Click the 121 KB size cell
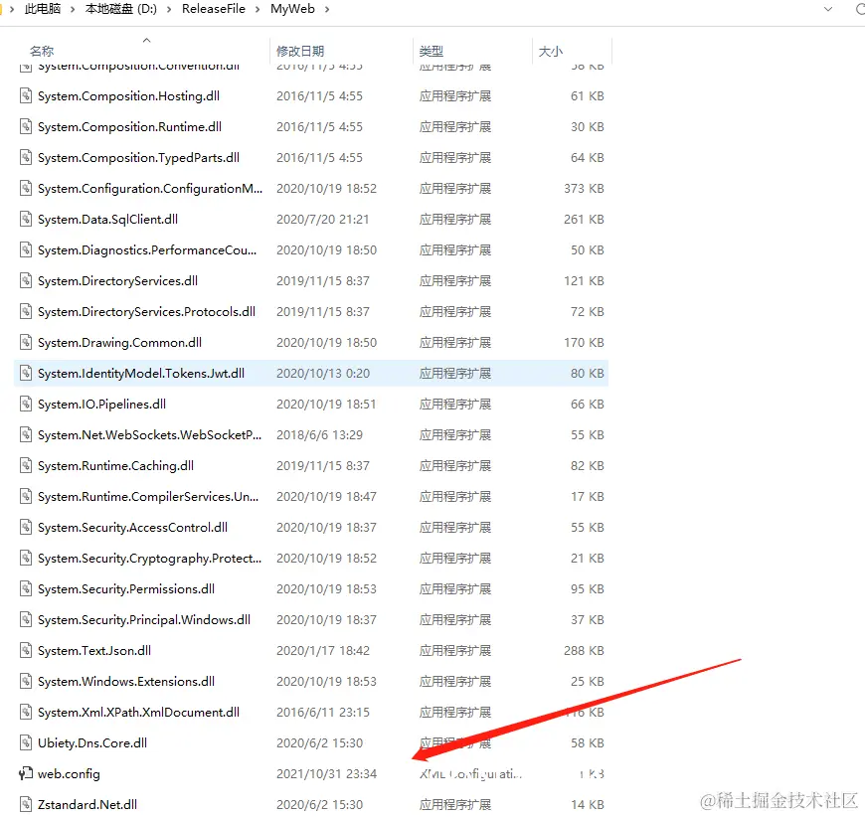Screen dimensions: 865x817 point(584,281)
